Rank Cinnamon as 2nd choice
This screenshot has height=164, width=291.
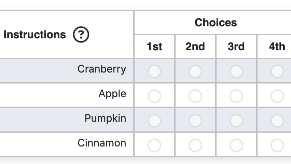[195, 145]
